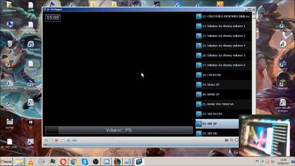Screen dimensions: 295x166
Task: Click the highlighted channel 23. SBT SP
Action: click(217, 124)
